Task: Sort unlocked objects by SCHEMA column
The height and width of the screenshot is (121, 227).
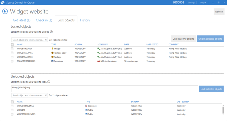Action: (135, 102)
